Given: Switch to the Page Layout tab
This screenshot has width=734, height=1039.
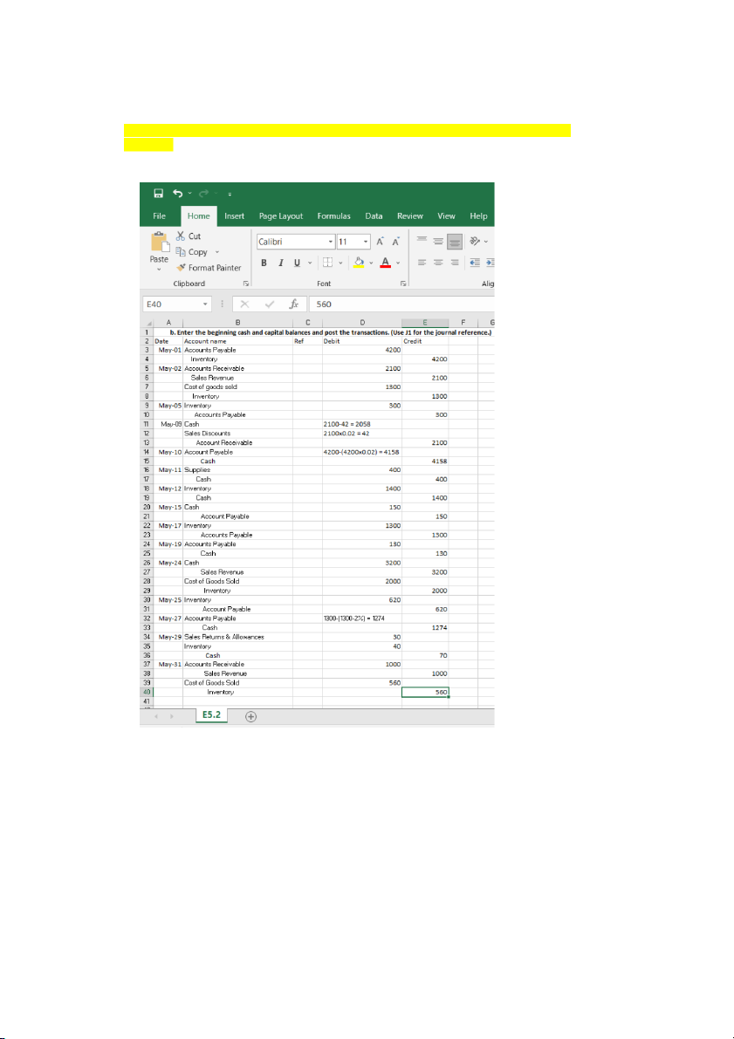Looking at the screenshot, I should point(280,216).
